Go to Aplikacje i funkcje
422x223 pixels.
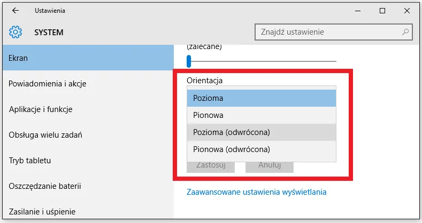(41, 109)
